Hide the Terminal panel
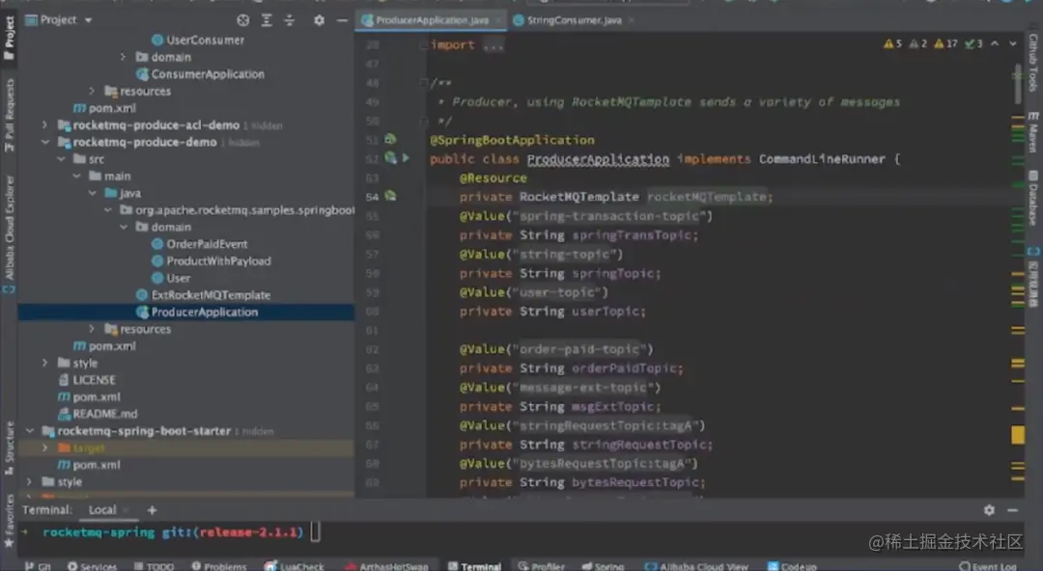The height and width of the screenshot is (571, 1043). pos(1012,510)
